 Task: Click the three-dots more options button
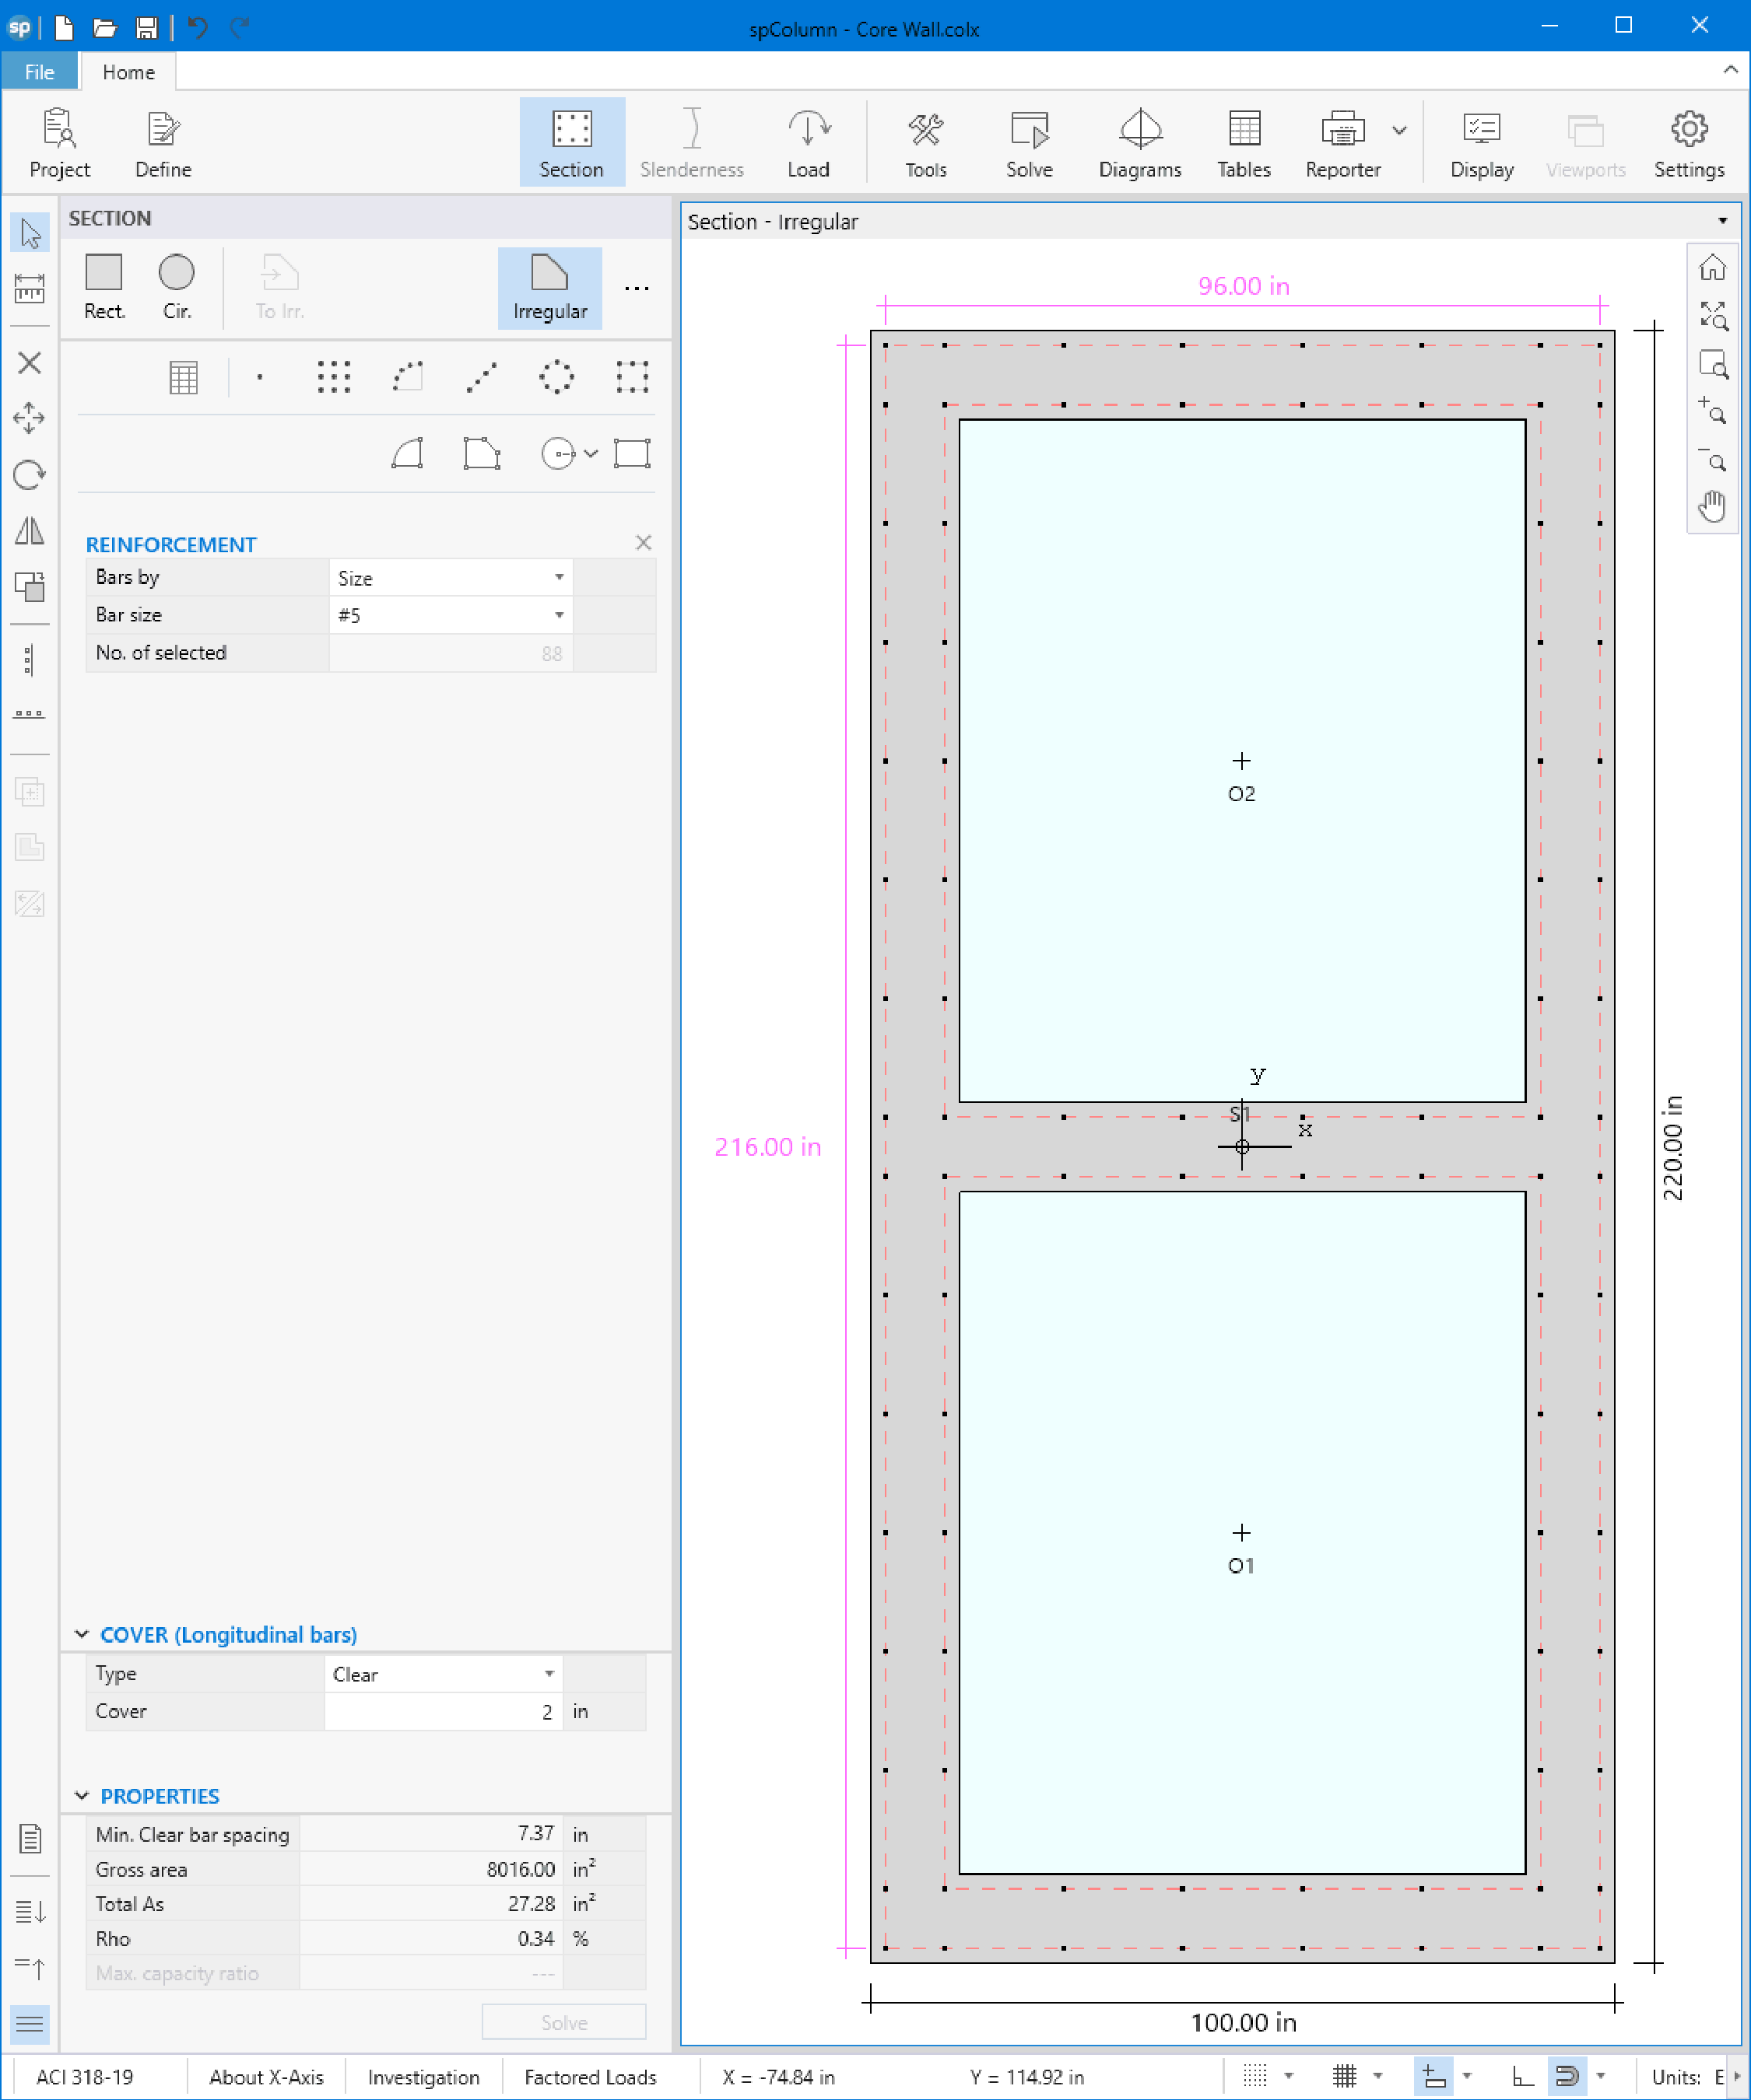(x=637, y=288)
